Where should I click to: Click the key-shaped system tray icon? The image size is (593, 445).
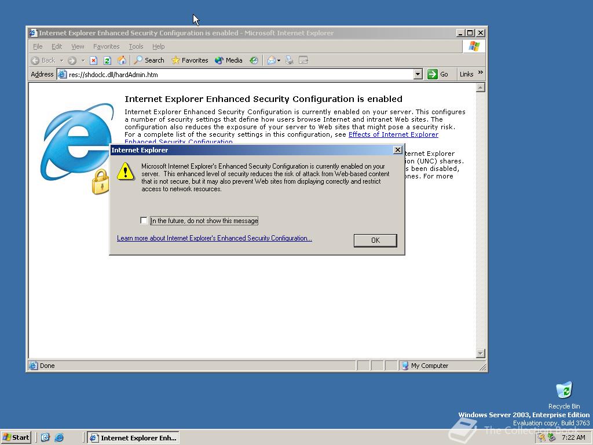(x=542, y=438)
